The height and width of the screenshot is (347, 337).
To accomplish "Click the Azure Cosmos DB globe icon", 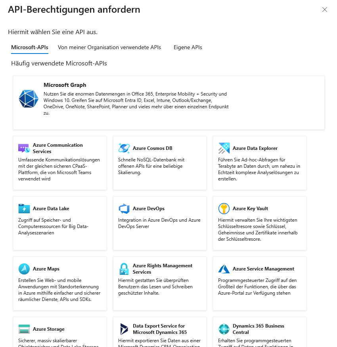I will [x=124, y=148].
